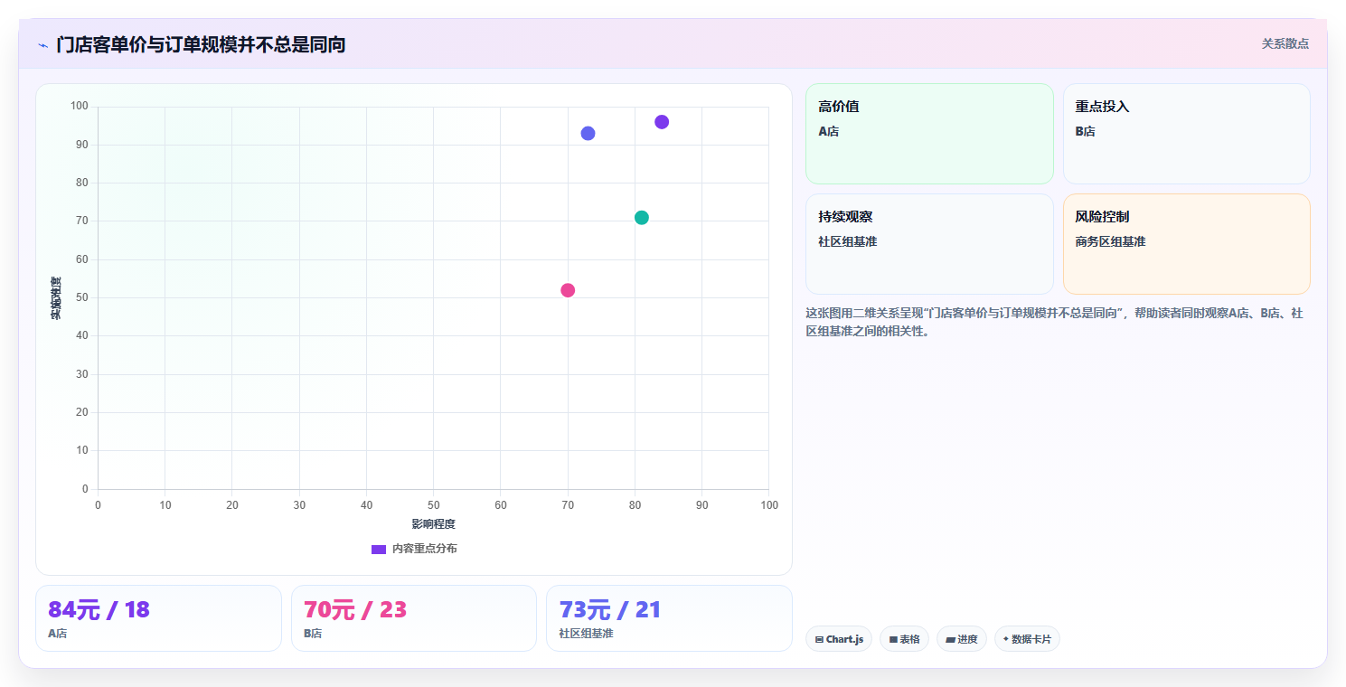1346x687 pixels.
Task: Click the 关系散点 label in header
Action: point(1285,43)
